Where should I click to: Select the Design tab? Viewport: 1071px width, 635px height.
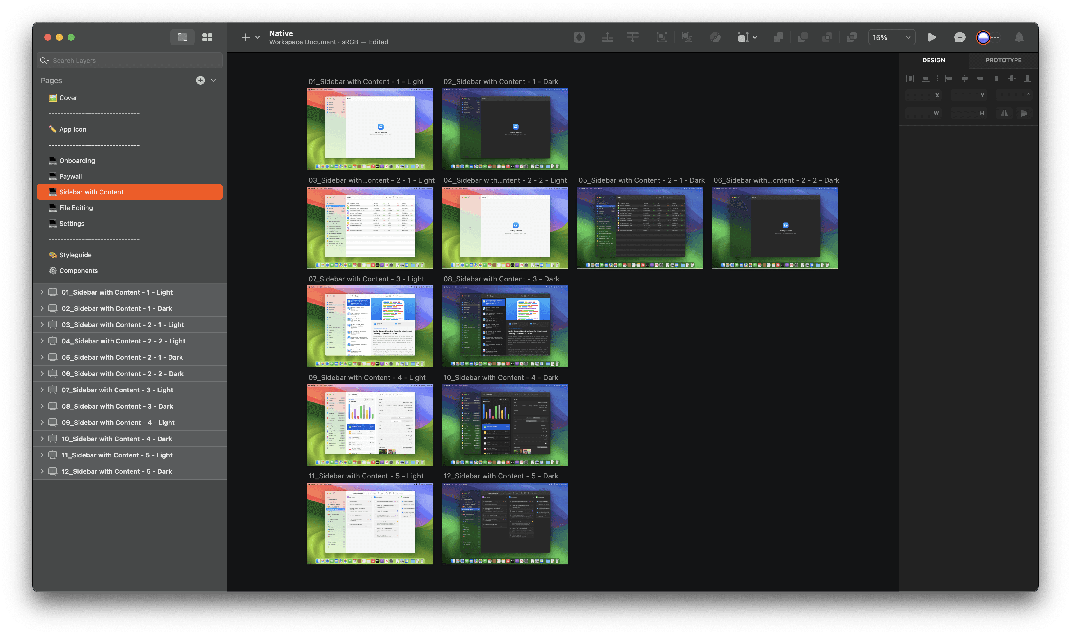(934, 60)
